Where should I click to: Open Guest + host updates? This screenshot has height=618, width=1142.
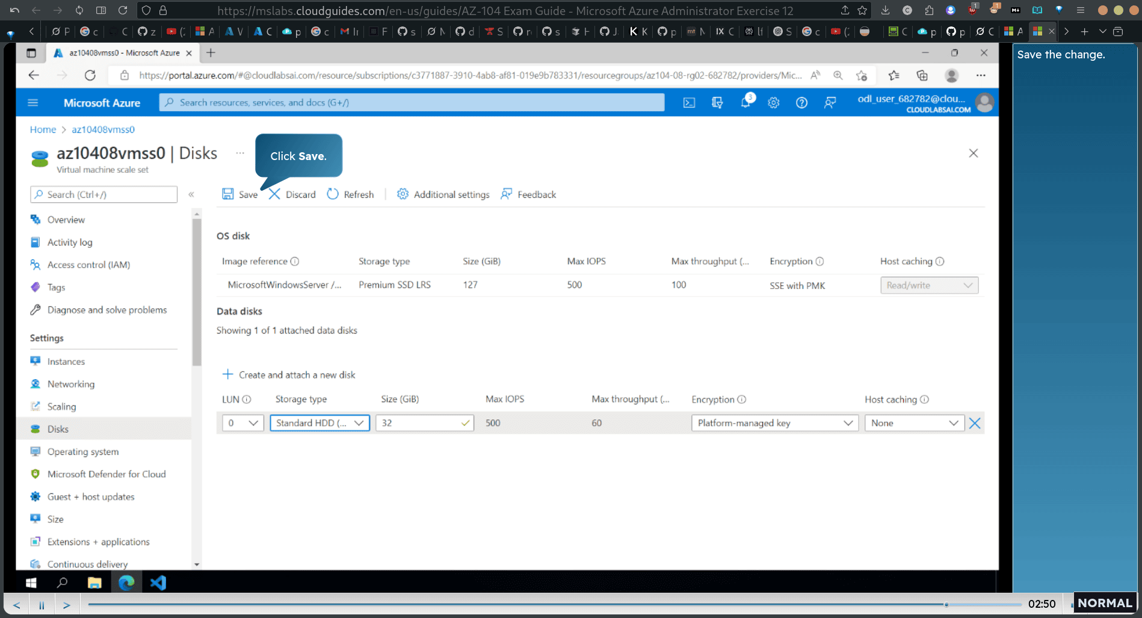tap(91, 496)
